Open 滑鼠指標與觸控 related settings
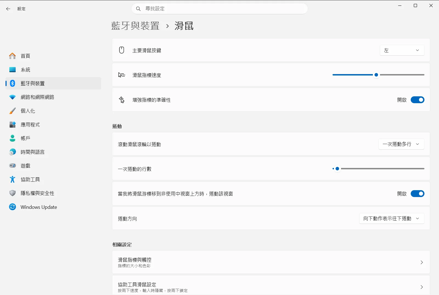439x295 pixels. point(271,262)
